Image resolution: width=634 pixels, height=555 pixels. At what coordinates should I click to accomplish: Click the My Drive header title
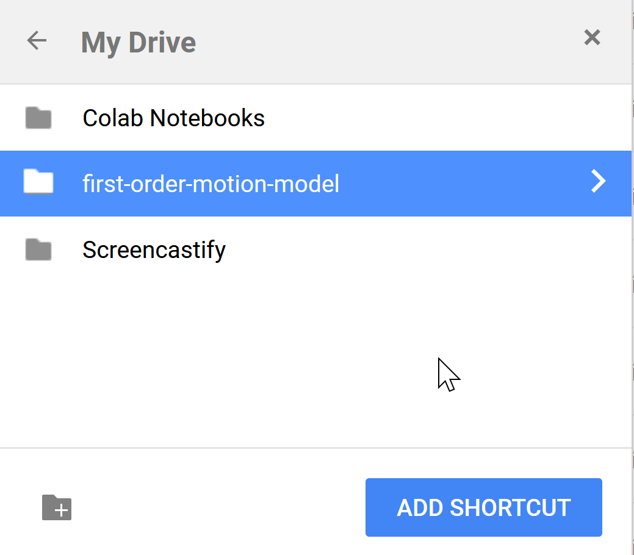(x=139, y=43)
